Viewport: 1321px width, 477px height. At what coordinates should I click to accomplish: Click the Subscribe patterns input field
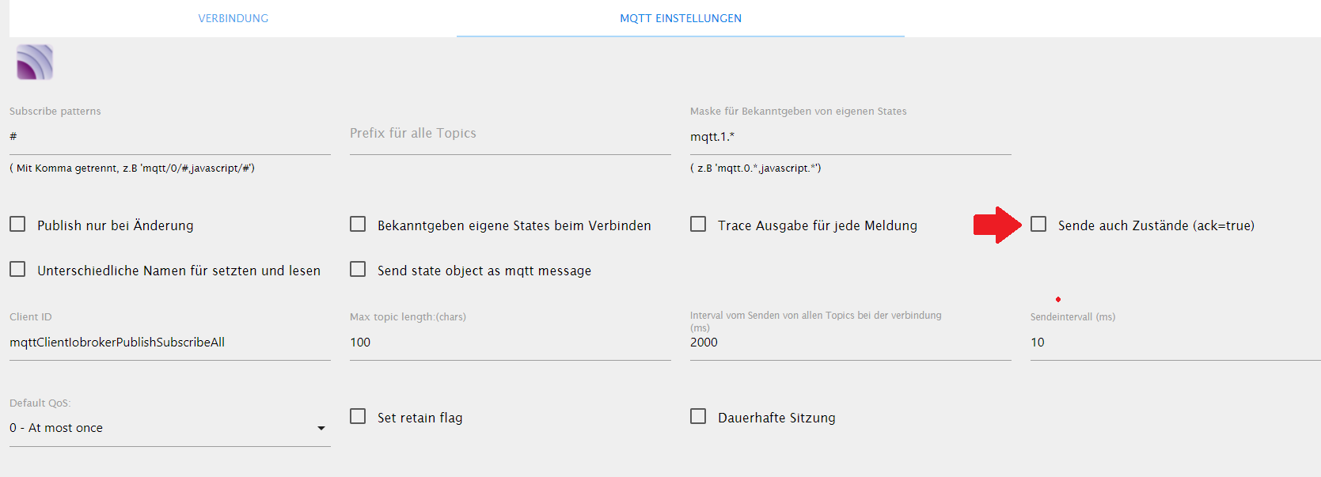[x=169, y=137]
